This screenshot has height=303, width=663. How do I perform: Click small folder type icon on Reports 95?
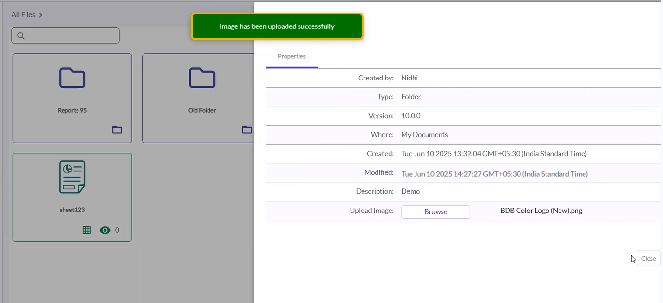tap(117, 130)
